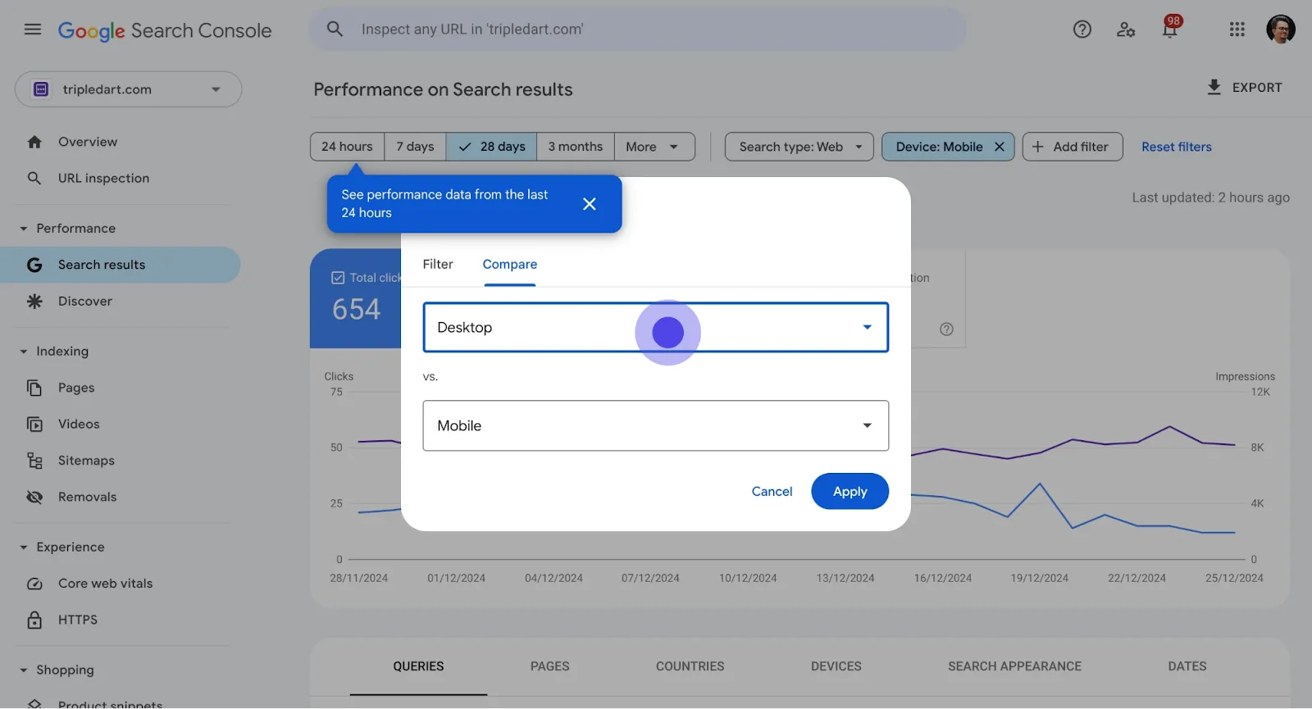Screen dimensions: 1312x709
Task: Click the Inspect any URL search field
Action: point(637,30)
